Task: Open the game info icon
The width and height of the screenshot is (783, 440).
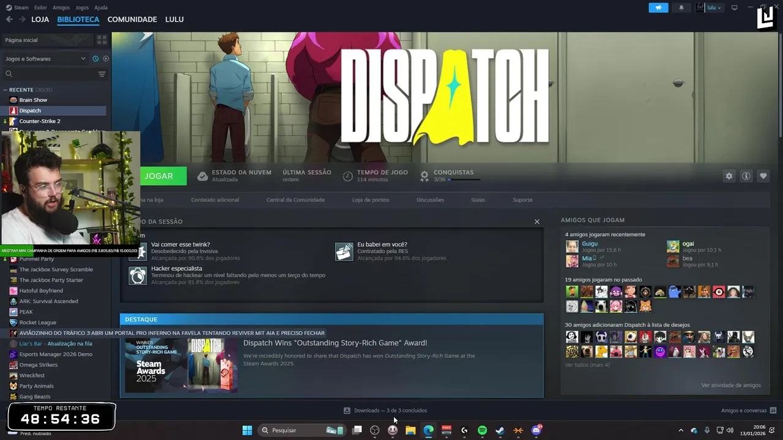Action: [x=746, y=176]
